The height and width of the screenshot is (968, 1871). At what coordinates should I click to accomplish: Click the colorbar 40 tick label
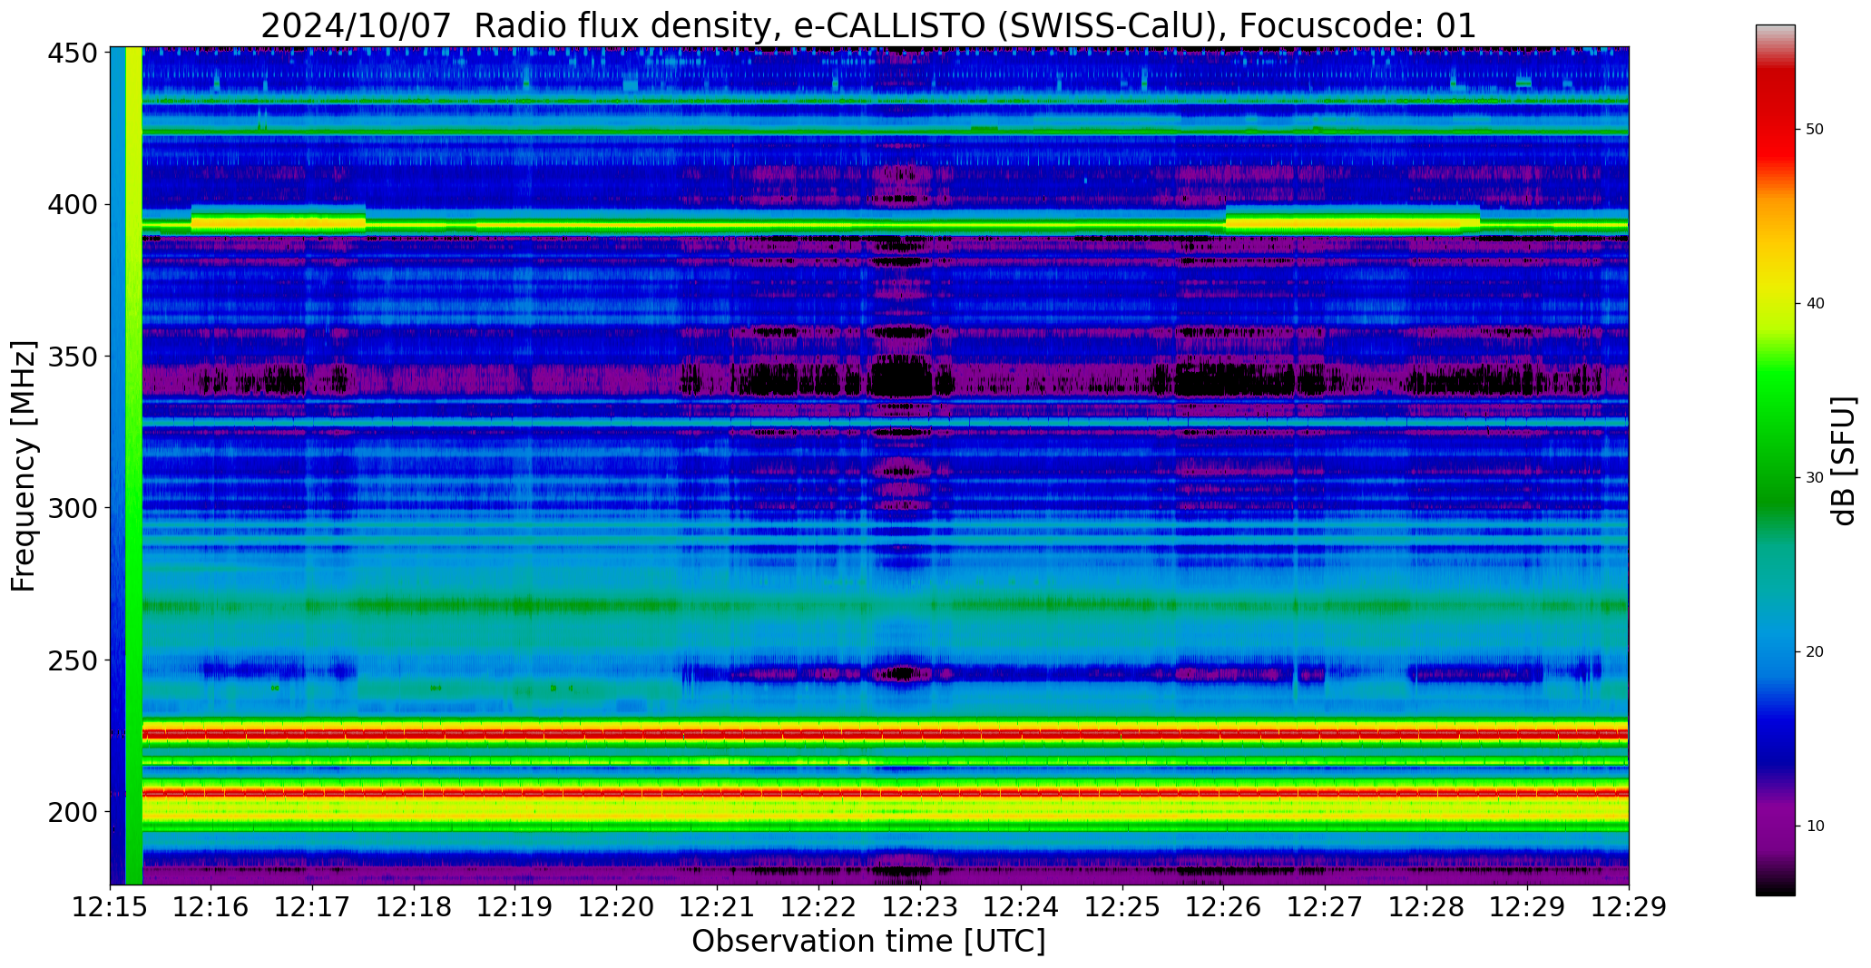tap(1815, 304)
